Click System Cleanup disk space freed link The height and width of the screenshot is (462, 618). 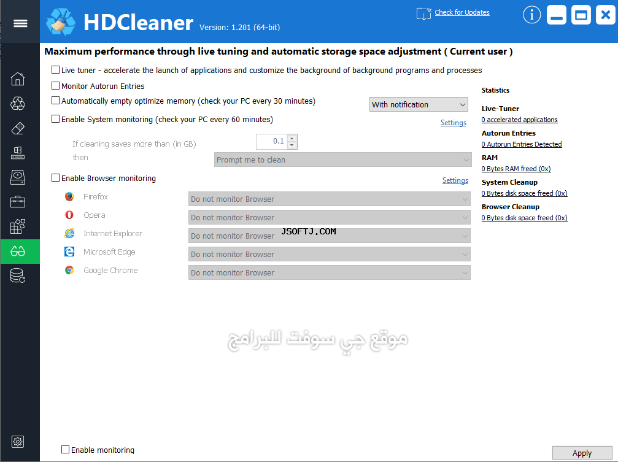point(524,193)
